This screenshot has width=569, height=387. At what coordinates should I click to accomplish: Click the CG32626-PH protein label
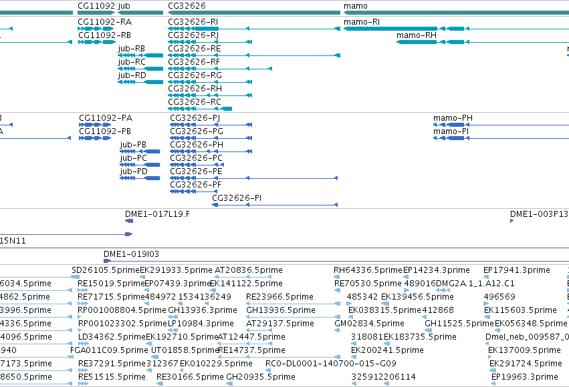coord(197,145)
